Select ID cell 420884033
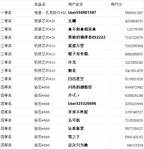144x149 pixels. point(127,21)
